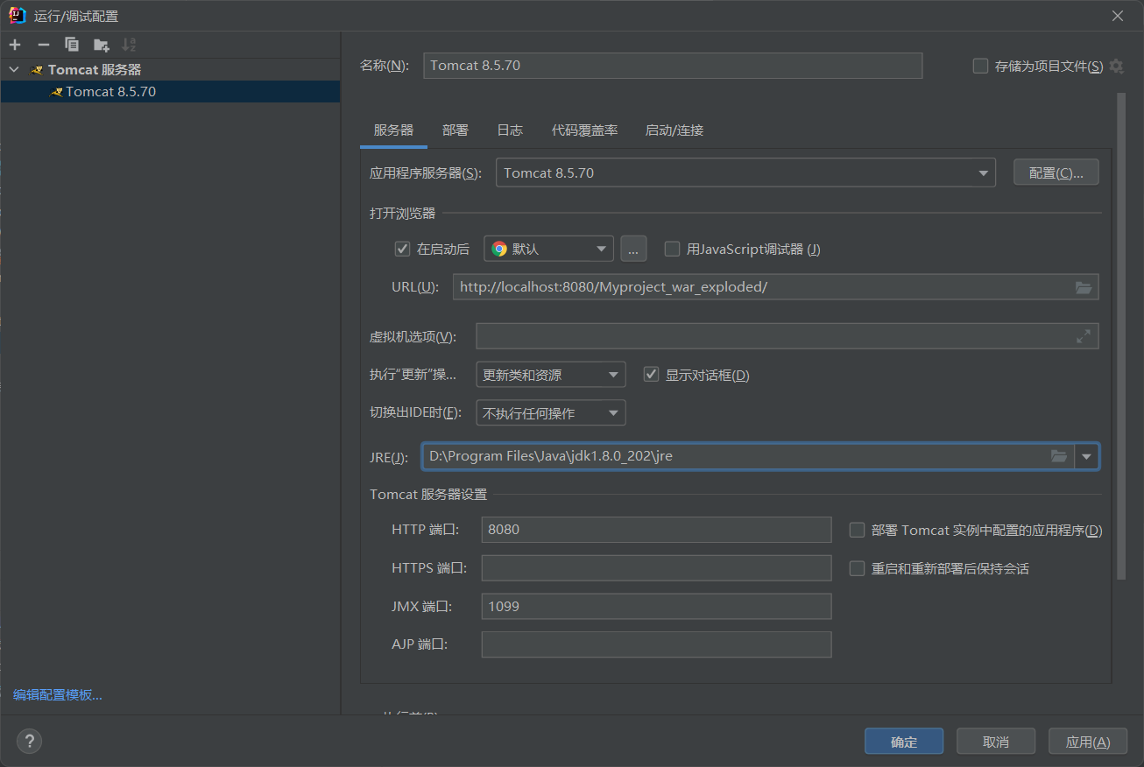Enable deploy applications configured in Tomcat instance
Viewport: 1144px width, 767px height.
click(x=858, y=530)
